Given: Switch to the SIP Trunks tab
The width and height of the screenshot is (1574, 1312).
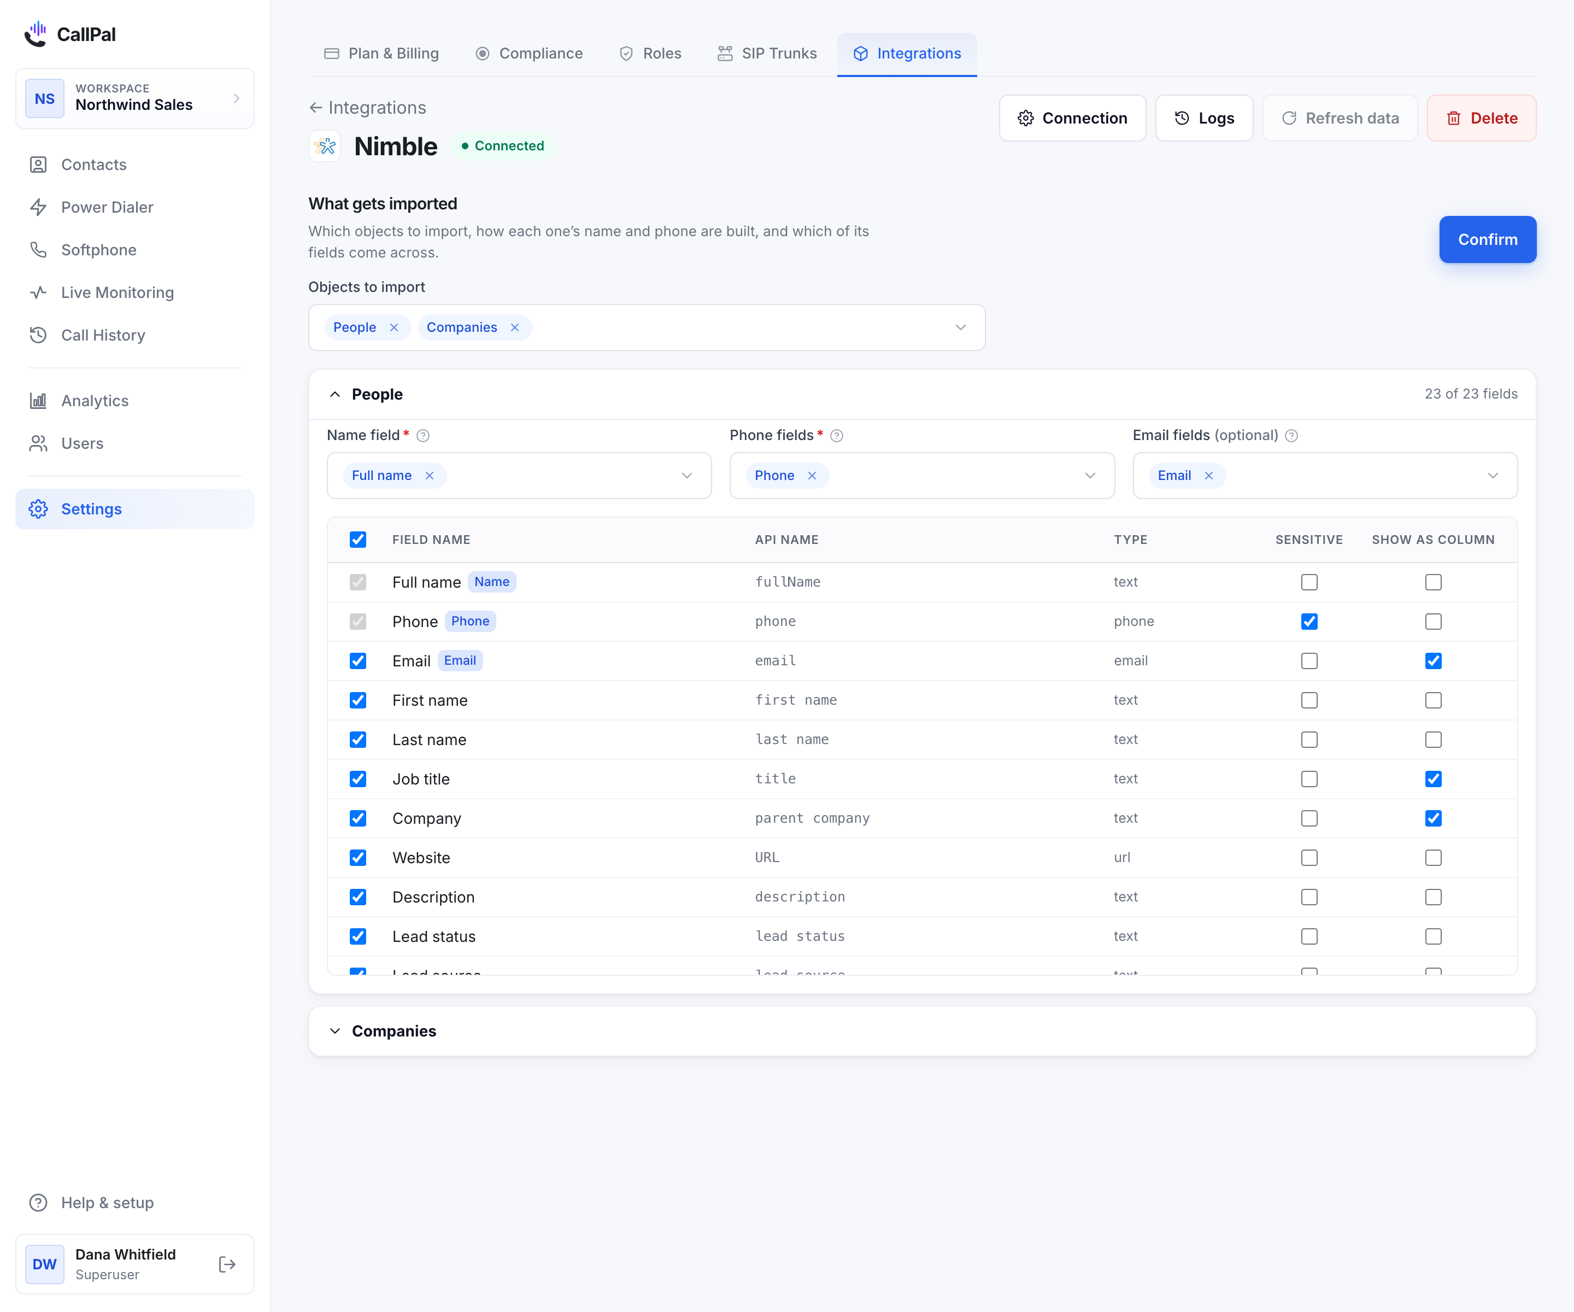Looking at the screenshot, I should click(x=767, y=53).
